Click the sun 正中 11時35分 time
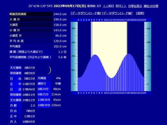This screenshot has height=125, width=167. [29, 84]
